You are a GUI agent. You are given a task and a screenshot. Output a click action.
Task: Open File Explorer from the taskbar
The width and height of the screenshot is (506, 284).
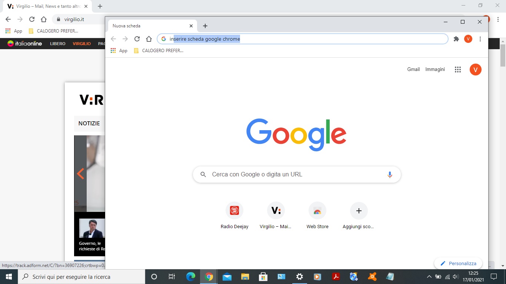245,277
